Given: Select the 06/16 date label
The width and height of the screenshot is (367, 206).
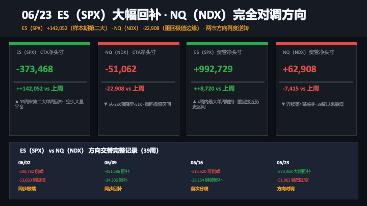Looking at the screenshot, I should coord(197,163).
